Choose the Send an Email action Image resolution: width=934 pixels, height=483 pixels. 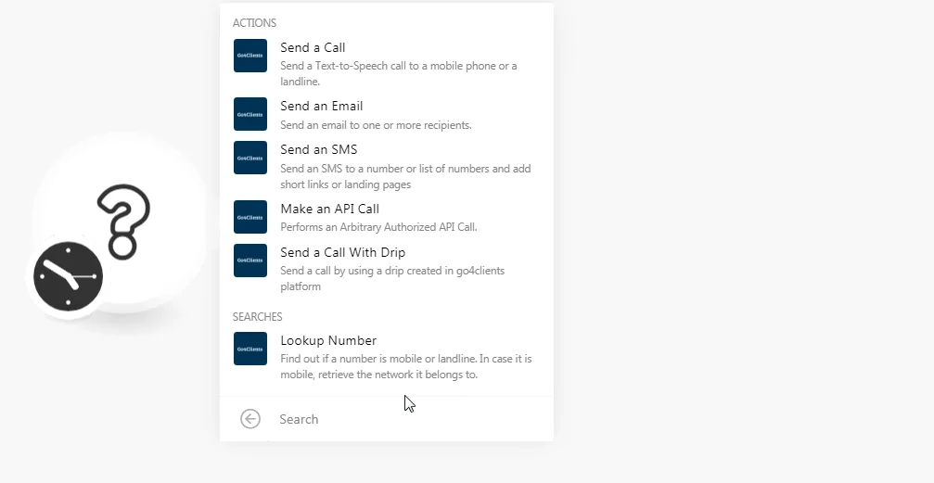coord(387,115)
